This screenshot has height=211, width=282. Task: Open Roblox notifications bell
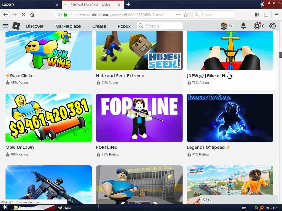tap(243, 26)
